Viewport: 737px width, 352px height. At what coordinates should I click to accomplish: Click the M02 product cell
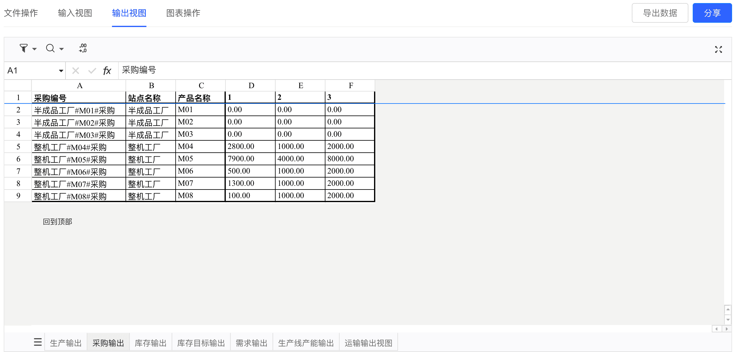(201, 122)
